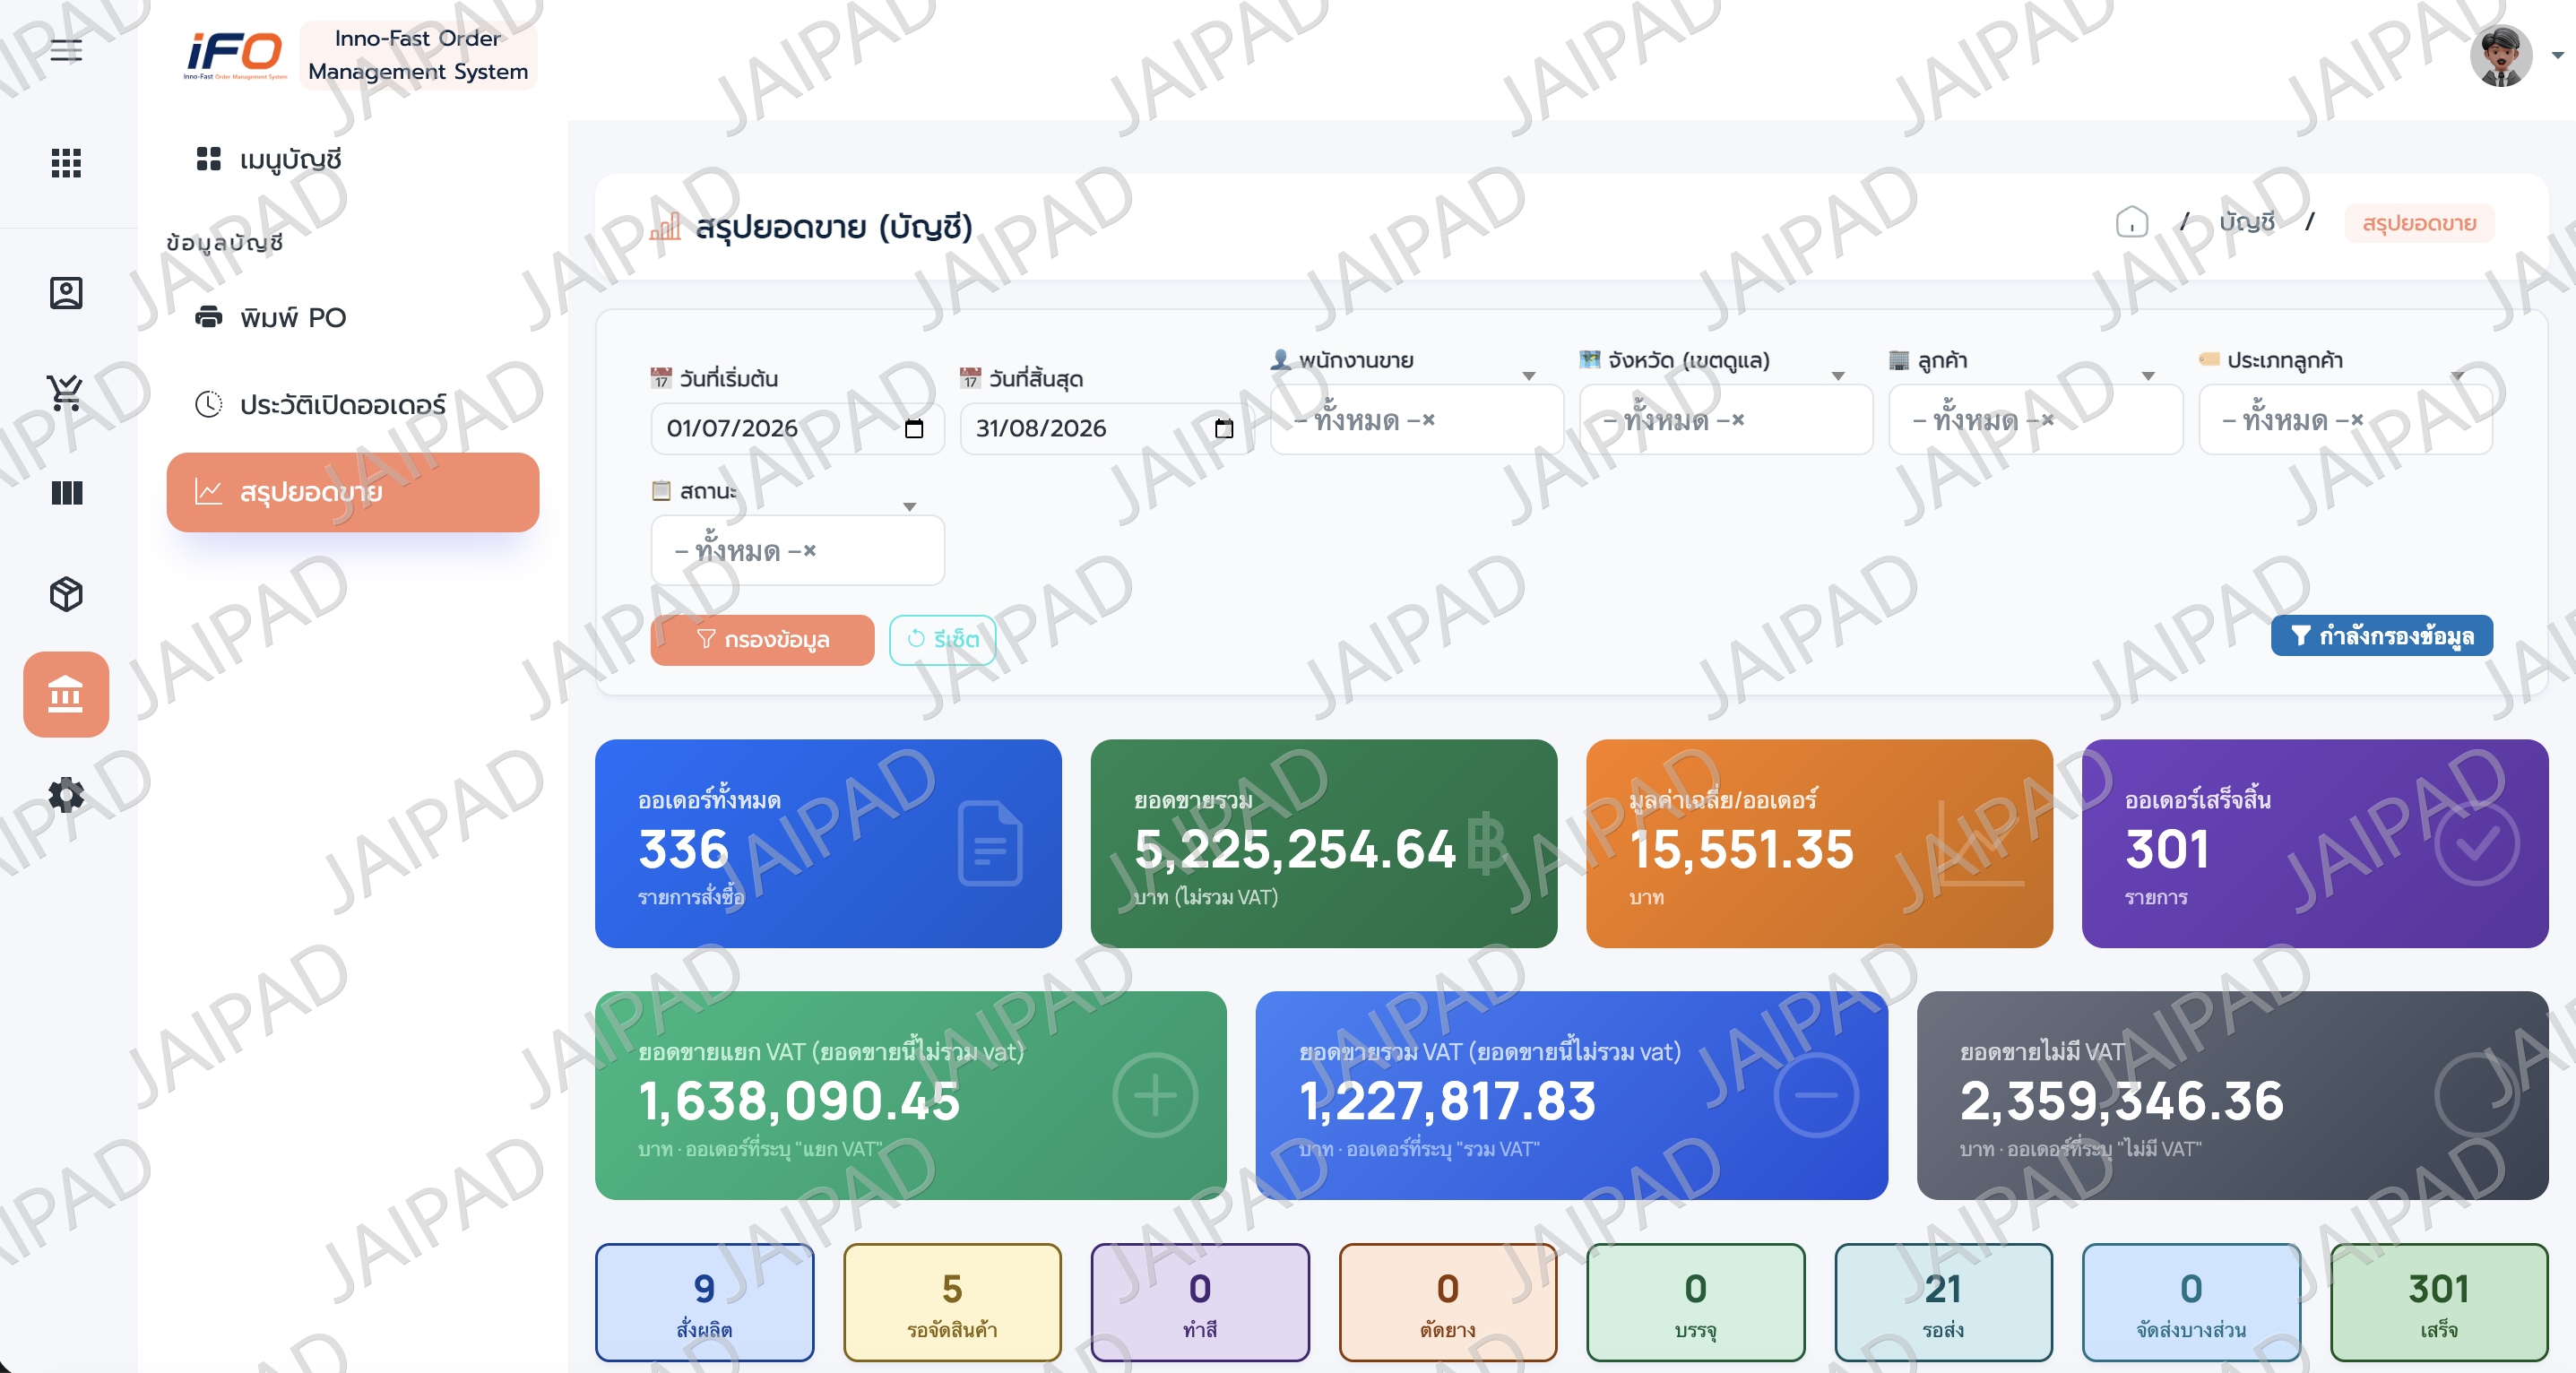The height and width of the screenshot is (1373, 2576).
Task: Click the 1,227,817.83 VAT-included value
Action: [1447, 1101]
